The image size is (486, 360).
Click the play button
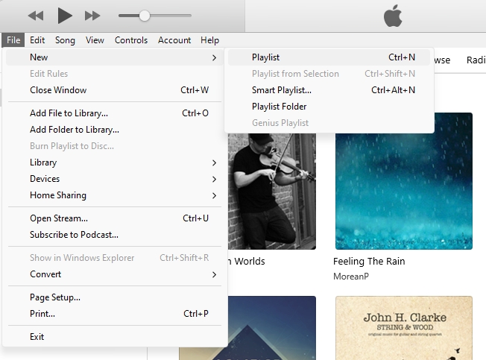(x=65, y=16)
